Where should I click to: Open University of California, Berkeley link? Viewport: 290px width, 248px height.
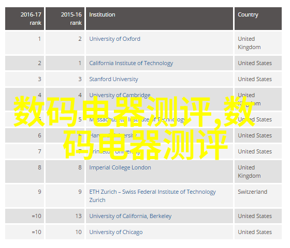(130, 216)
